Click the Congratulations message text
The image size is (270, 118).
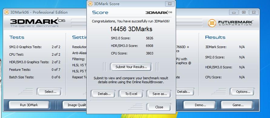click(131, 21)
